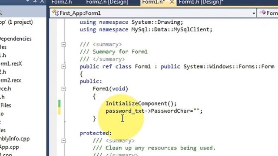Screen dimensions: 278x156
Task: Click the class icon beside First_App::Form1
Action: tap(55, 13)
